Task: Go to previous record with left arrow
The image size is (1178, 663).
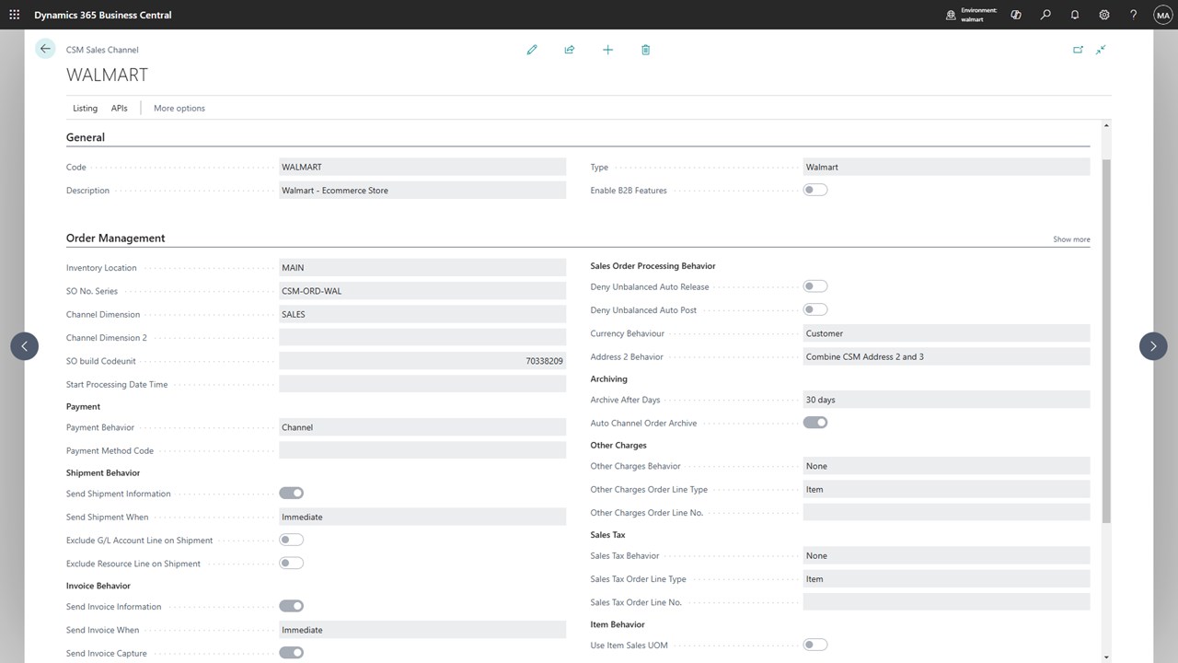Action: pyautogui.click(x=25, y=346)
